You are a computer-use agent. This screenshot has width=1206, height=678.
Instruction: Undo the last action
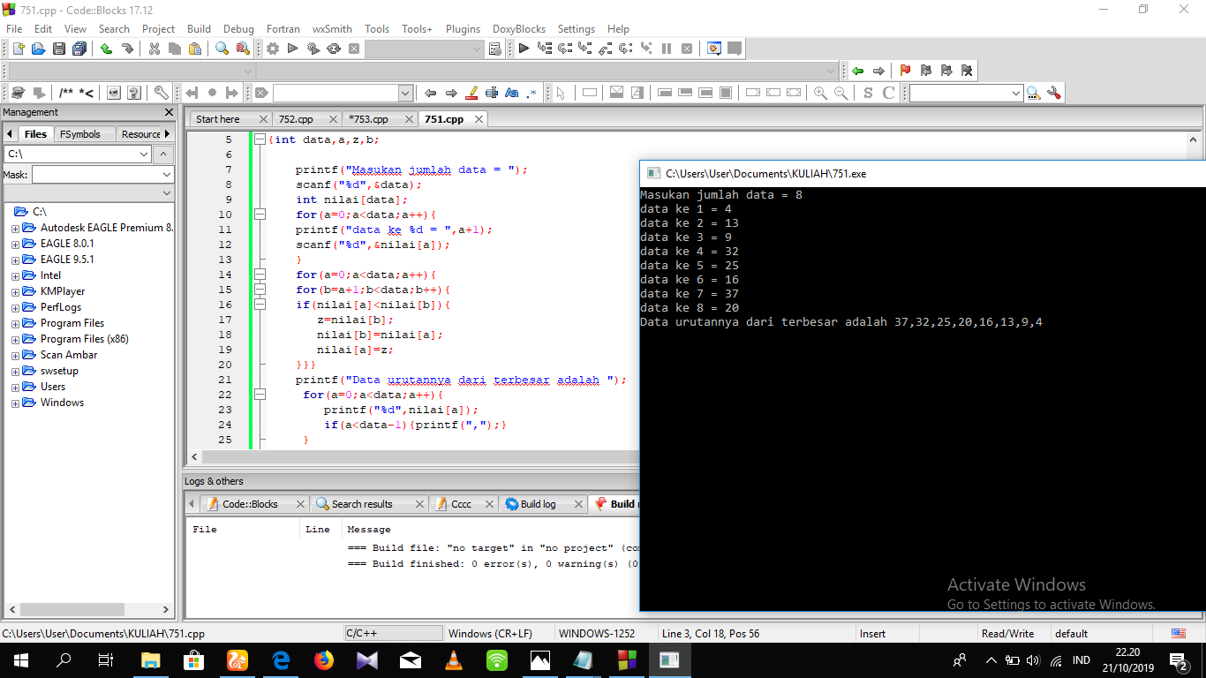[x=106, y=49]
